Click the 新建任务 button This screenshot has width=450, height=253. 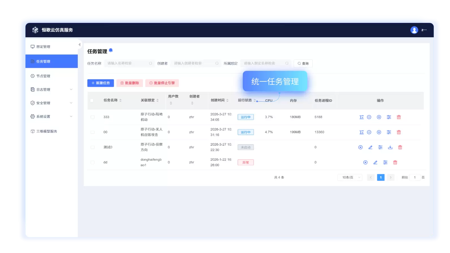pyautogui.click(x=101, y=83)
